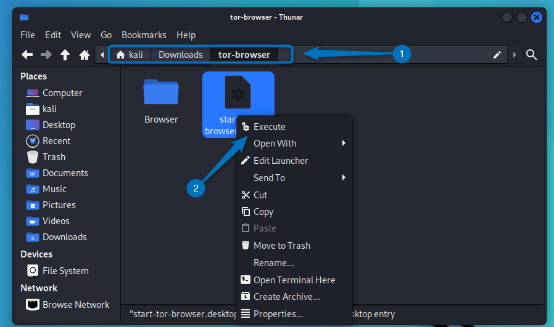Open Desktop in Places sidebar

[51, 125]
